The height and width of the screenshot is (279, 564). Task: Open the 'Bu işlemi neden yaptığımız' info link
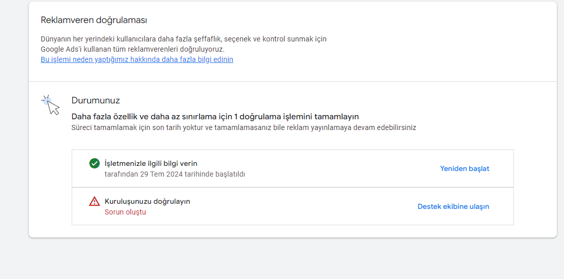[137, 59]
